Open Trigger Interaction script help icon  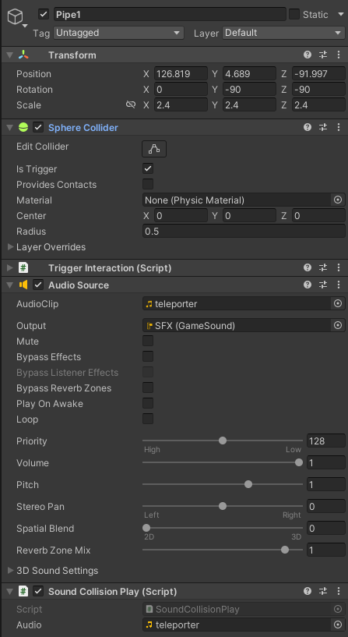pos(308,267)
